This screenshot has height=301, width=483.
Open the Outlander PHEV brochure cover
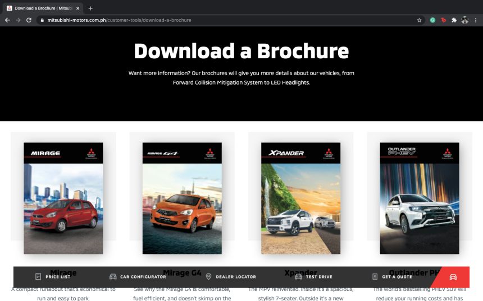420,198
